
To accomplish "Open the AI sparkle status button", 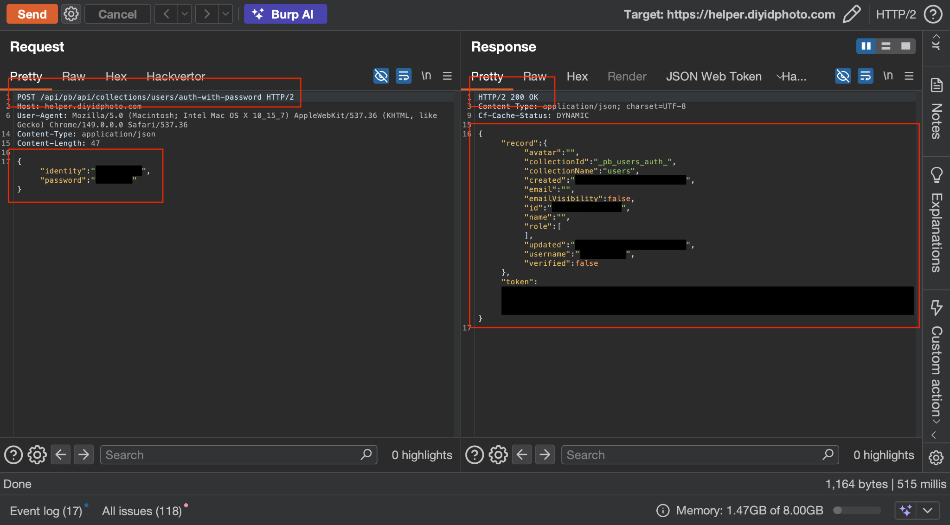I will pos(905,511).
